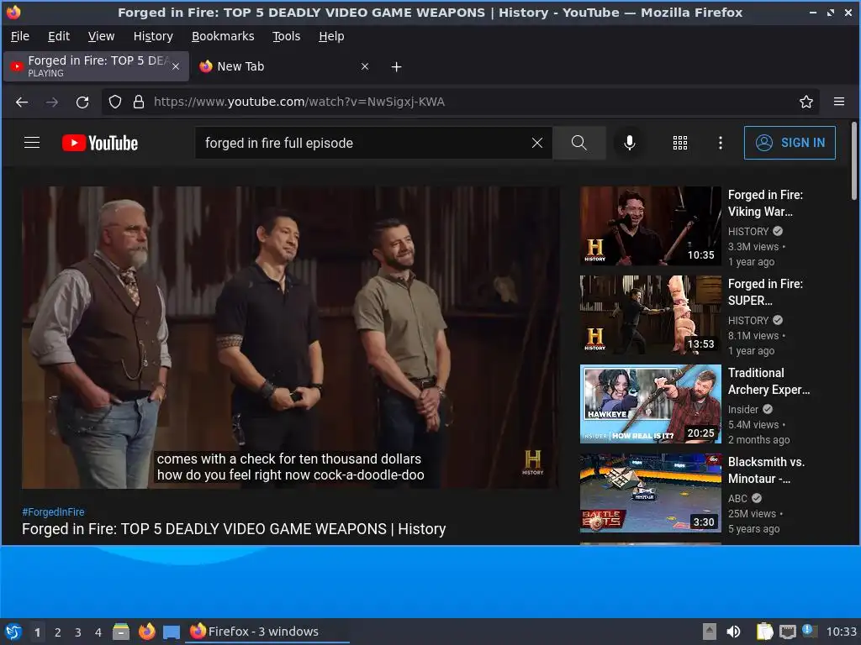Open the Tools menu
The height and width of the screenshot is (645, 861).
point(286,36)
